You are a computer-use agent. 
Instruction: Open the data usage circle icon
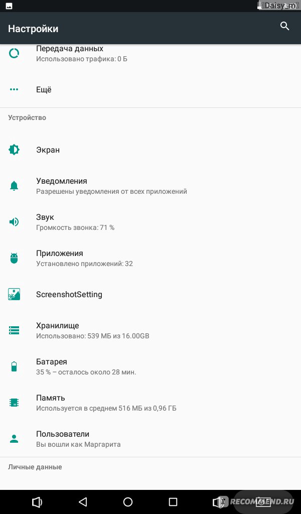14,53
